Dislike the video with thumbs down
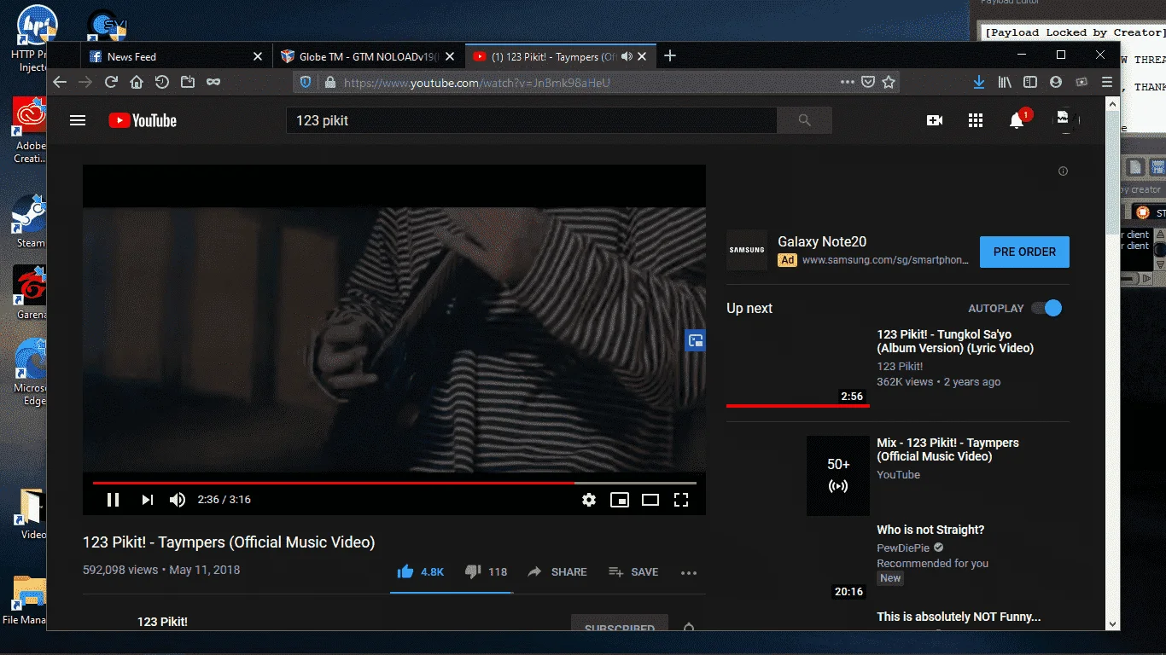This screenshot has height=655, width=1166. [x=486, y=571]
